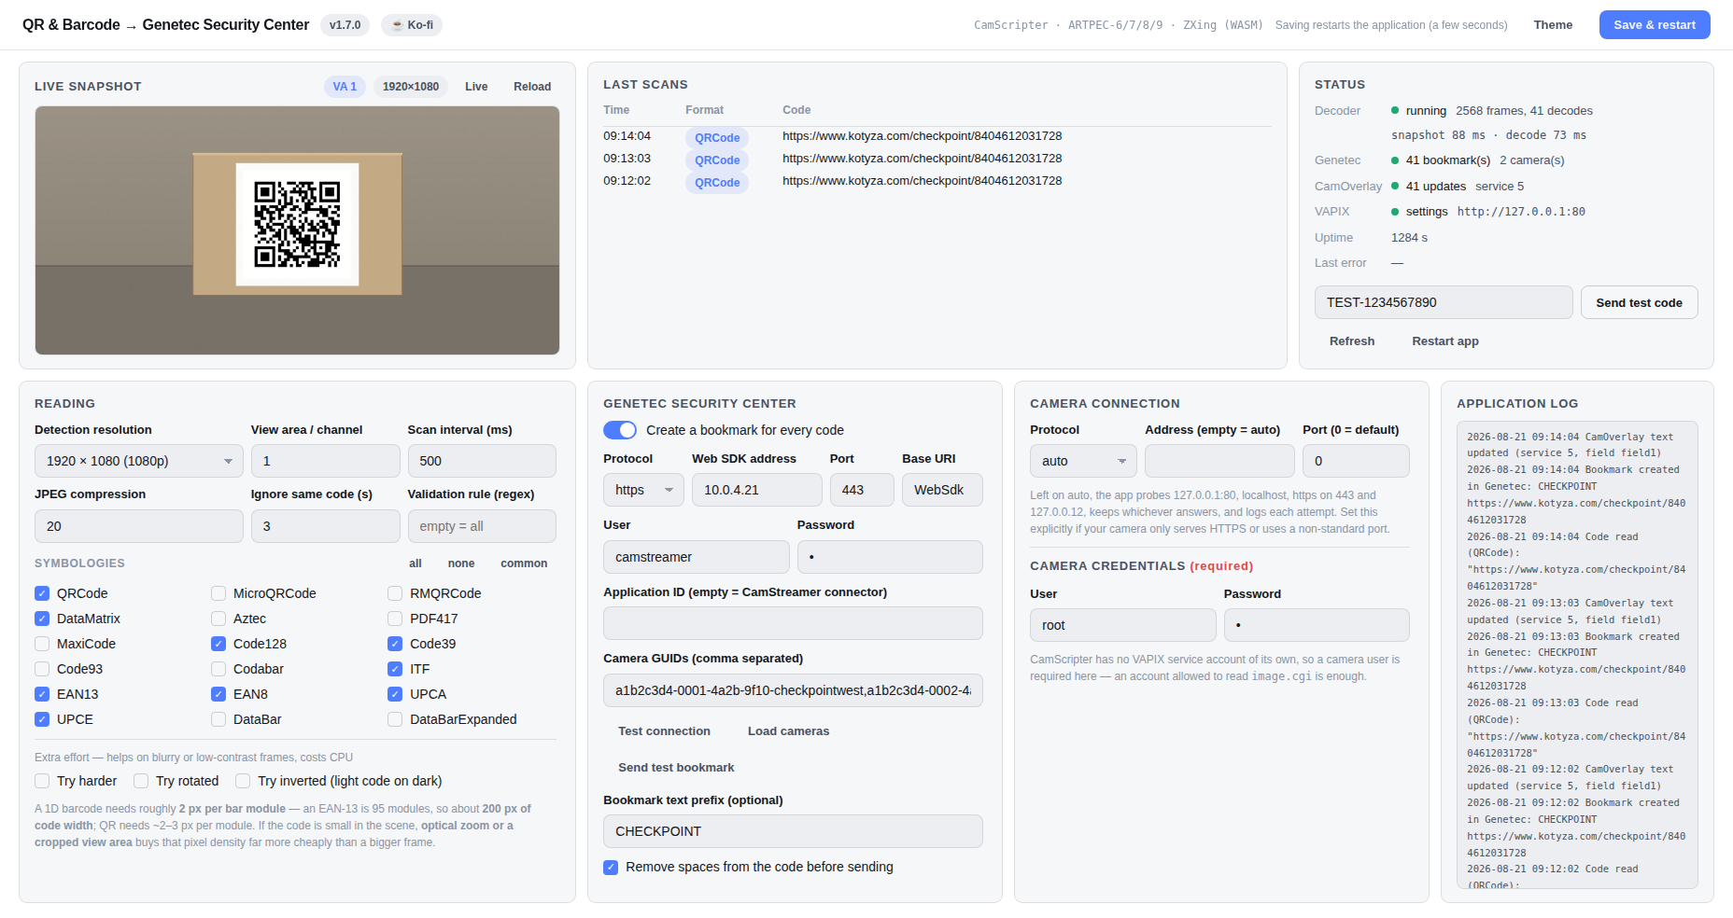Toggle Create a bookmark for every code
Image resolution: width=1733 pixels, height=918 pixels.
(x=620, y=430)
